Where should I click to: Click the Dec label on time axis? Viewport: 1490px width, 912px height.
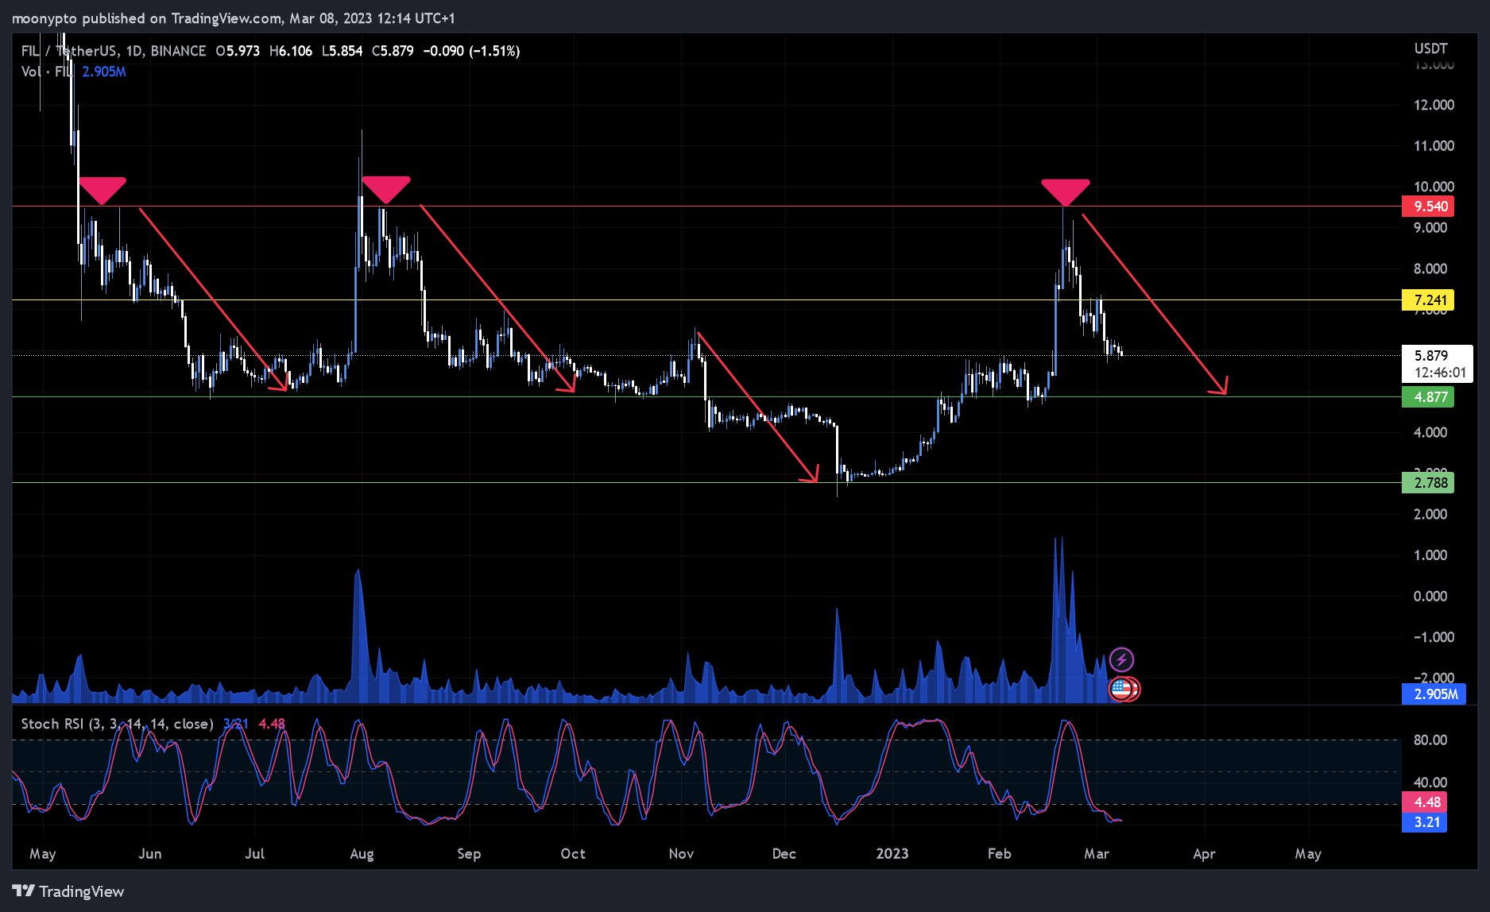784,854
